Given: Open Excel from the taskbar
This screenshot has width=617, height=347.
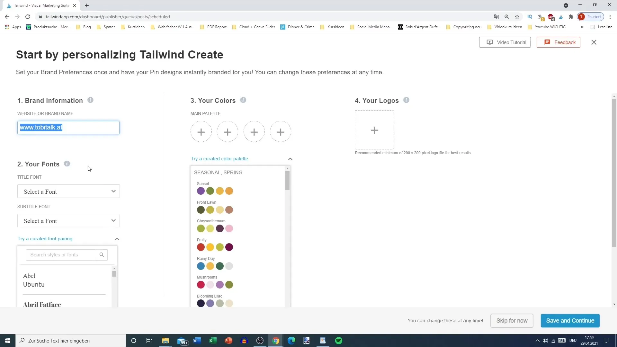Looking at the screenshot, I should click(212, 341).
